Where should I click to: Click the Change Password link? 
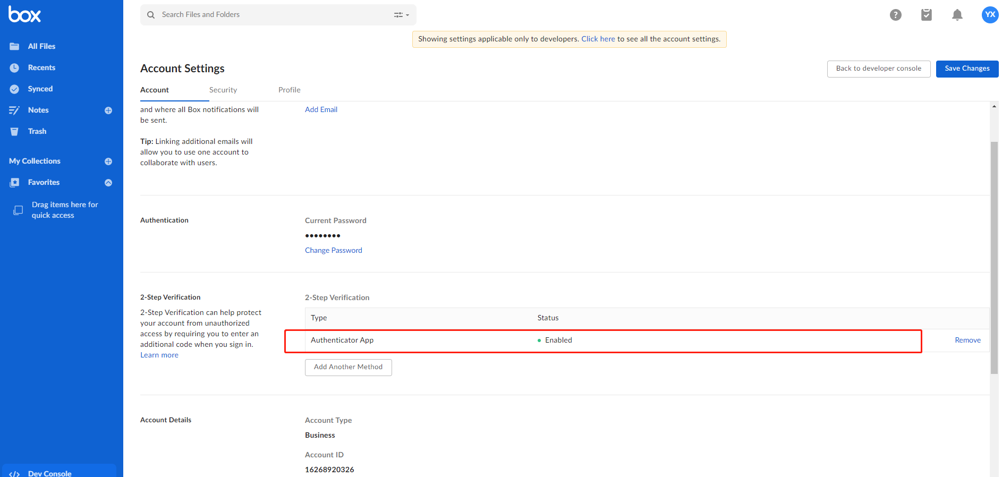click(x=334, y=251)
